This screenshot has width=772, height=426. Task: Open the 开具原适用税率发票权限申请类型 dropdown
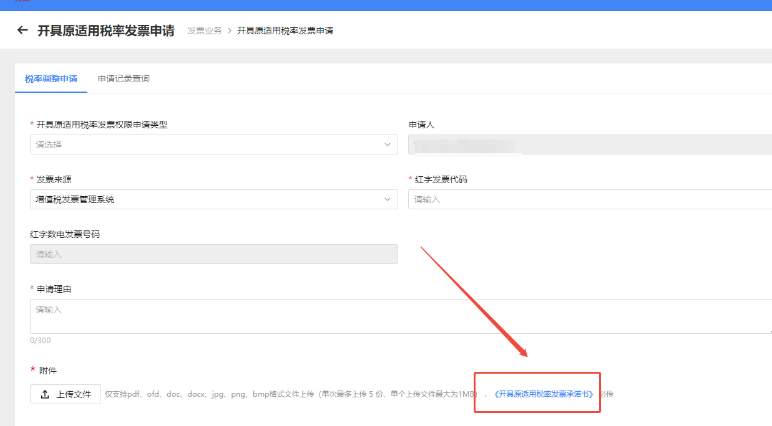213,144
